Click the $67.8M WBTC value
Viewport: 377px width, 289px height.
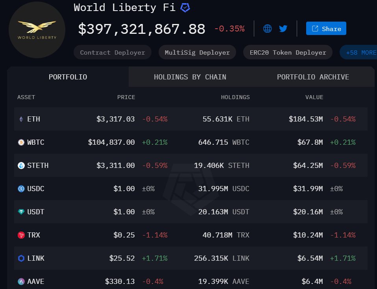(310, 142)
